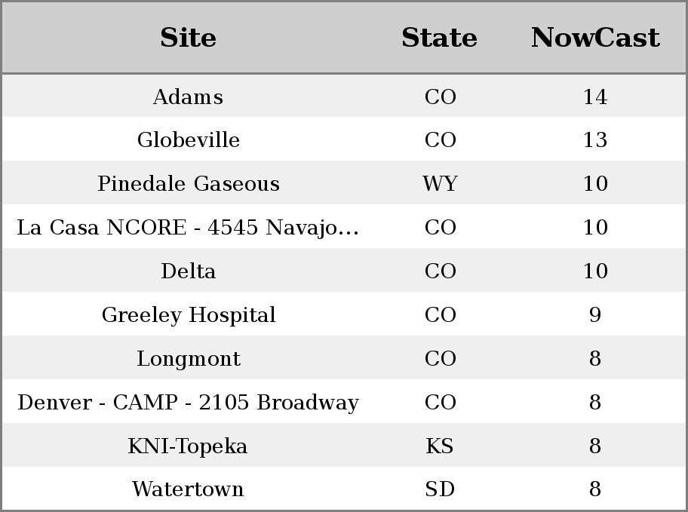Click the Watertown site name
688x512 pixels.
point(189,489)
